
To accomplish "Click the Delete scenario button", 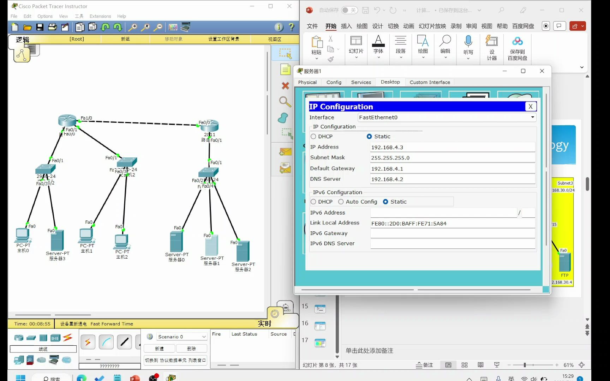I will tap(191, 349).
